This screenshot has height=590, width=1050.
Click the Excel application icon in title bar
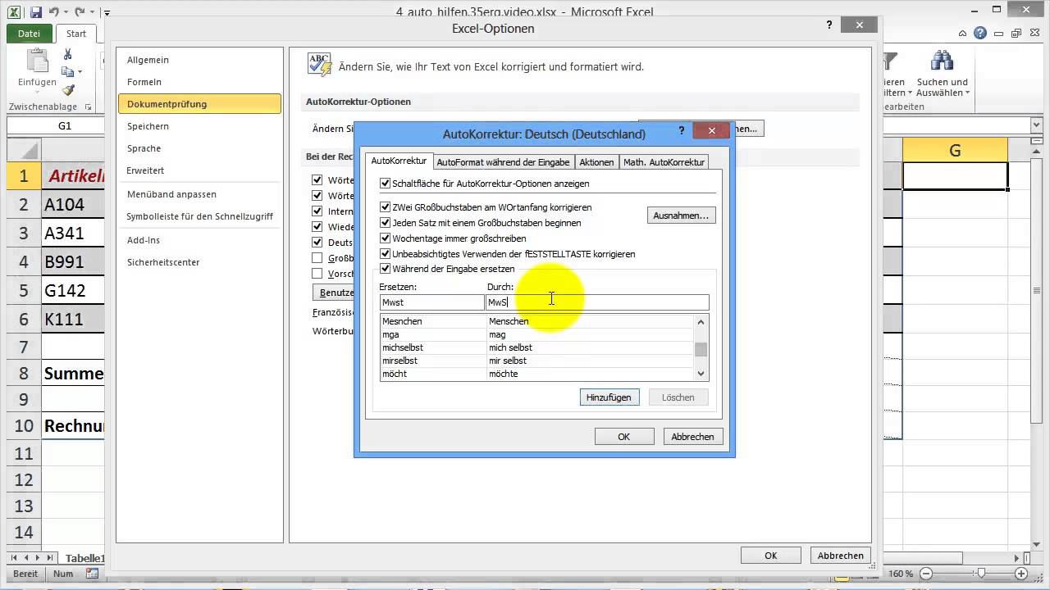point(15,12)
